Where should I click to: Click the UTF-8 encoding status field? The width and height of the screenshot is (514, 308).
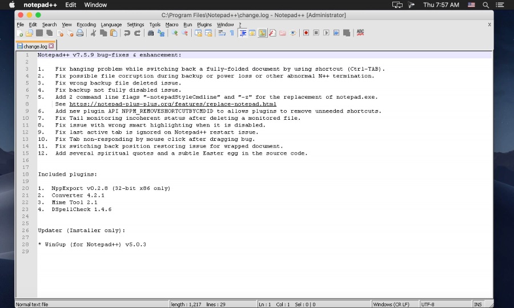click(x=445, y=305)
